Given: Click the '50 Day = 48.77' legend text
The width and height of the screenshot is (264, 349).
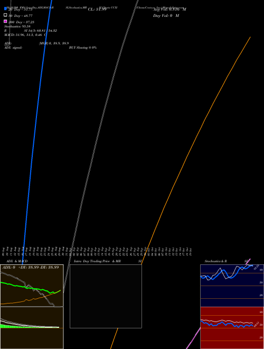Looking at the screenshot, I should pos(21,16).
